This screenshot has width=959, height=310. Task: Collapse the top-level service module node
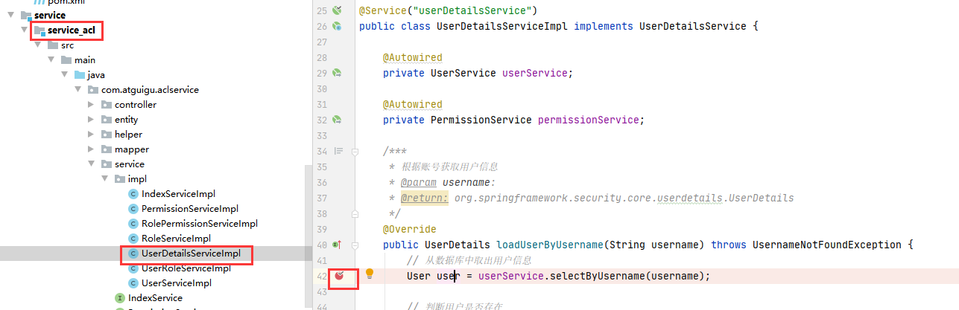point(11,15)
